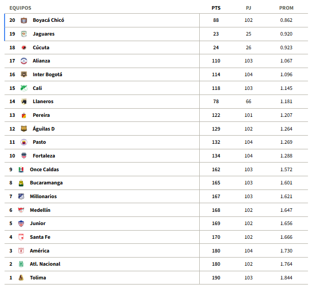Click the Tolima team crest
The height and width of the screenshot is (285, 309).
[21, 278]
